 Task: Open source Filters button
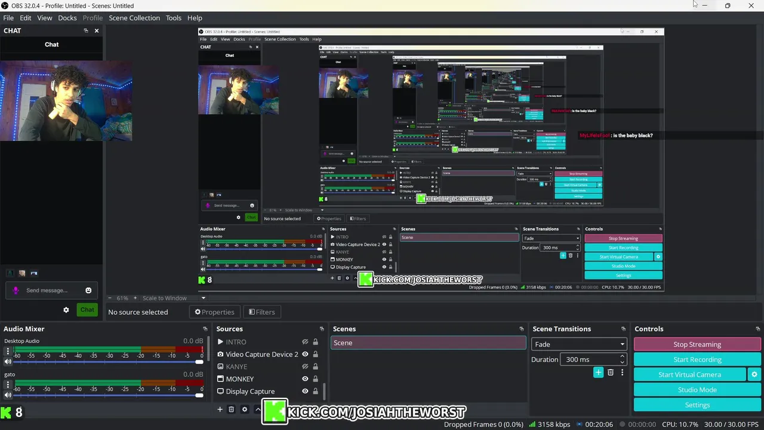(x=262, y=312)
